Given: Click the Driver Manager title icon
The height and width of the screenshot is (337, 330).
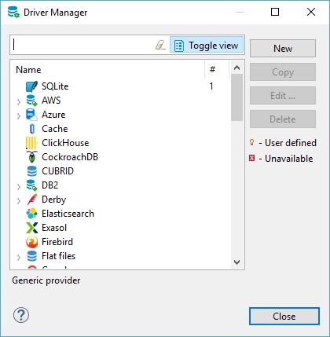Looking at the screenshot, I should 13,12.
